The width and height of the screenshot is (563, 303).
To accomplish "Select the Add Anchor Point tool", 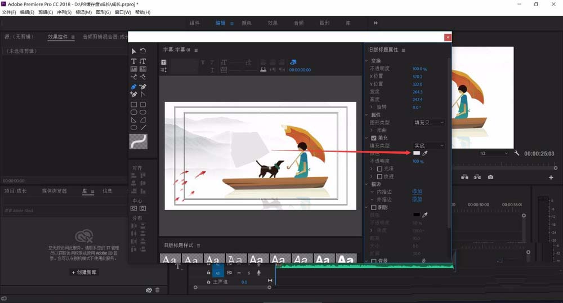I will (133, 95).
